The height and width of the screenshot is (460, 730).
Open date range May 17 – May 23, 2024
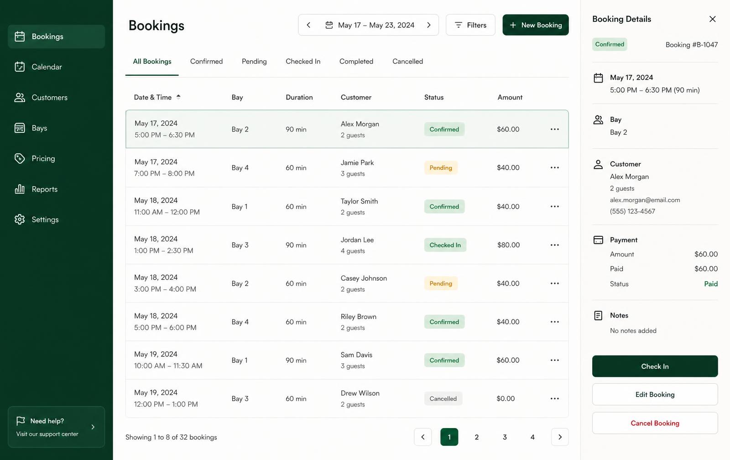click(369, 25)
